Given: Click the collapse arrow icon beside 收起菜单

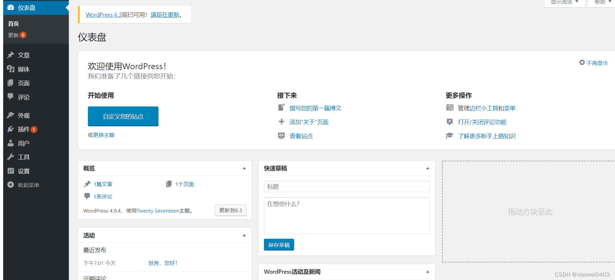Looking at the screenshot, I should click(11, 184).
